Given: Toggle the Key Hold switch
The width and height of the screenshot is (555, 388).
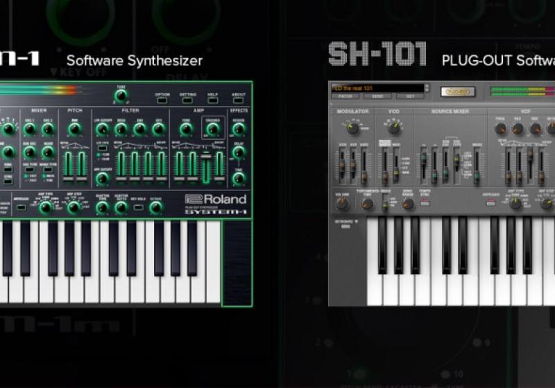Looking at the screenshot, I should 137,206.
